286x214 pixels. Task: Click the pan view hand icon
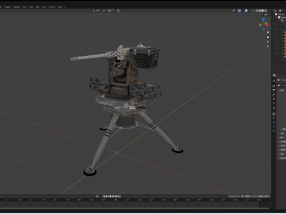click(x=268, y=37)
